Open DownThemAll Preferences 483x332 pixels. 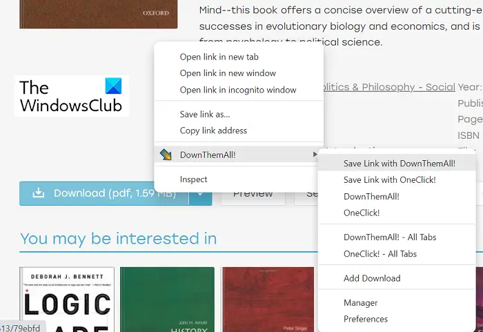[397, 319]
